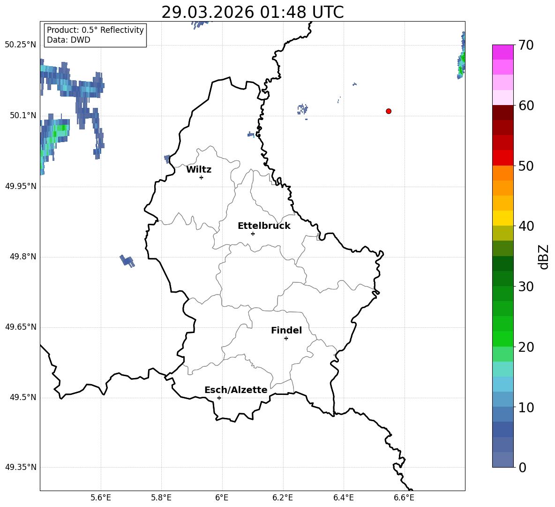Click the red 50 dBZ colorbar segment

[502, 158]
